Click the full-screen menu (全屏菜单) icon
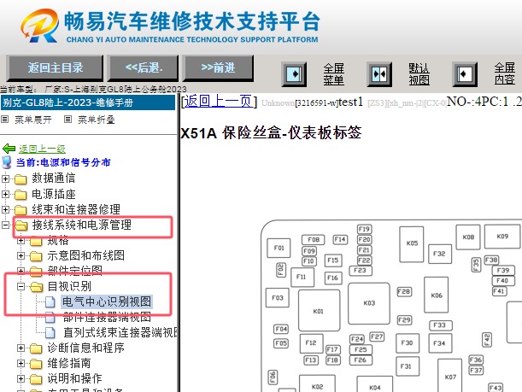Screen dimensions: 522x392 294,74
